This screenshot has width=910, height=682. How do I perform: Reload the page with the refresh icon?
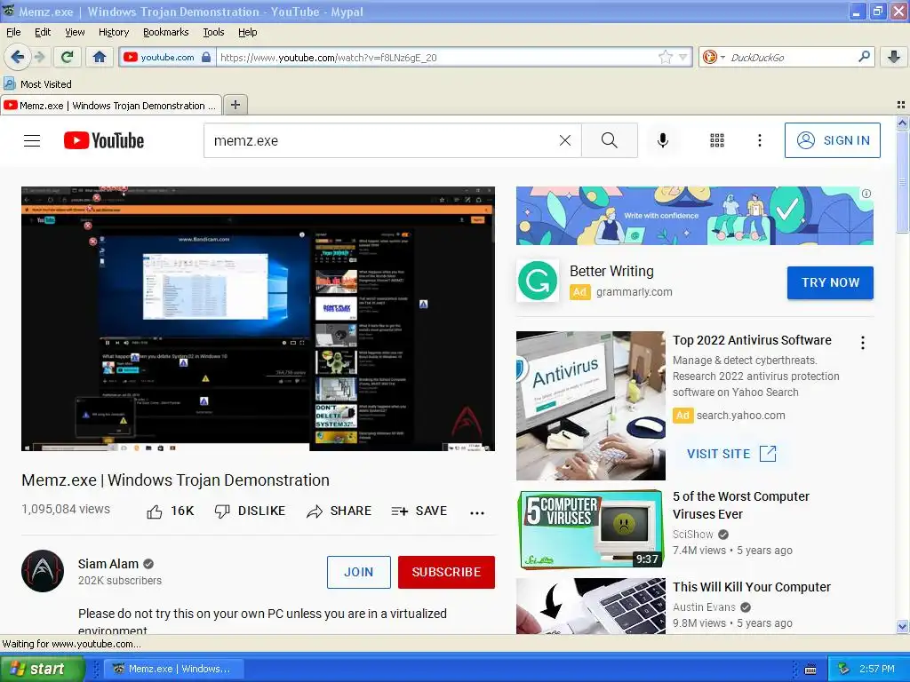click(x=68, y=57)
